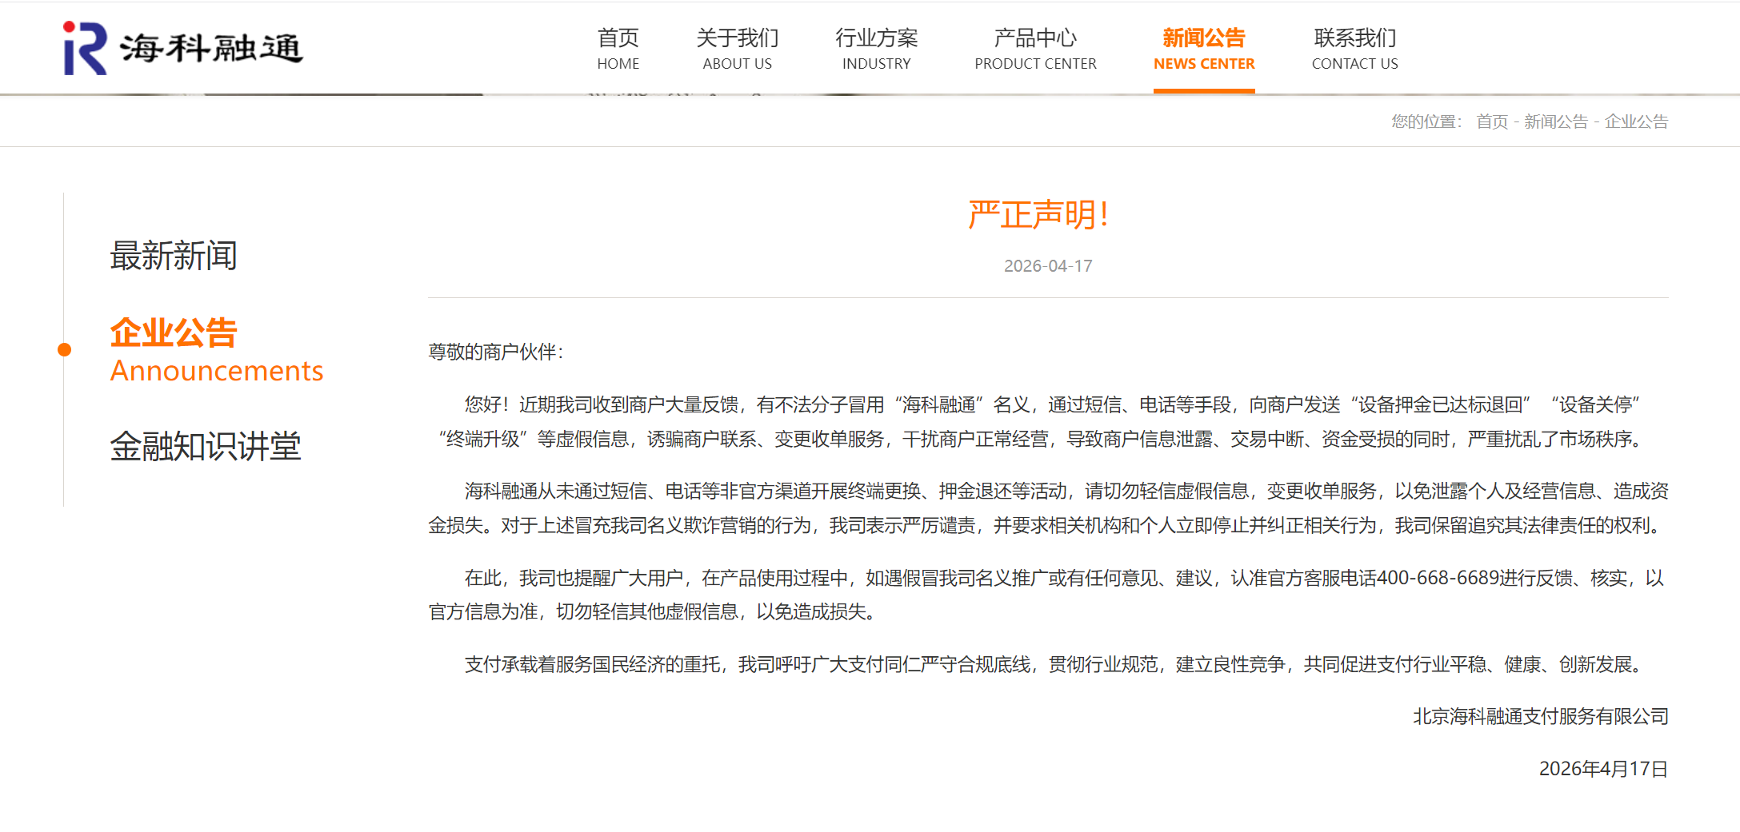
Task: Click 新闻公告 in the breadcrumb trail
Action: (1555, 121)
